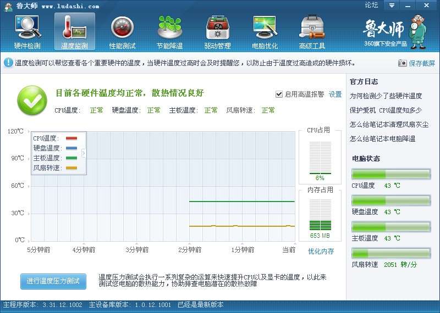Click the camera icon beside 保存截屏

coord(402,63)
